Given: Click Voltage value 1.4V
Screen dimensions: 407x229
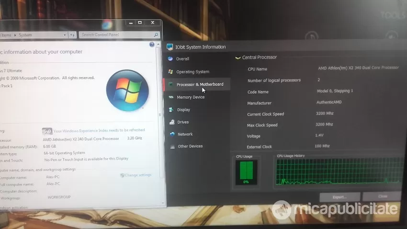Looking at the screenshot, I should (319, 135).
